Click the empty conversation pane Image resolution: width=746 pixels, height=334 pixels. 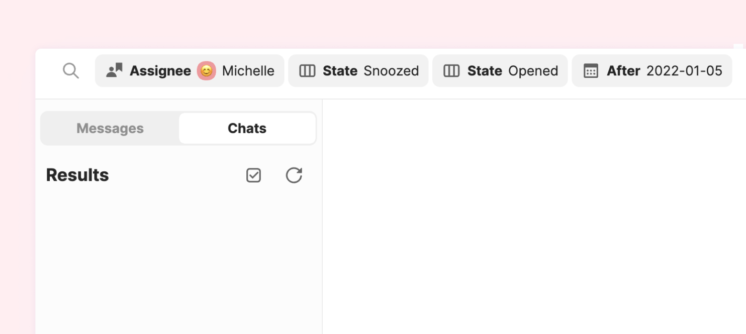pos(534,217)
